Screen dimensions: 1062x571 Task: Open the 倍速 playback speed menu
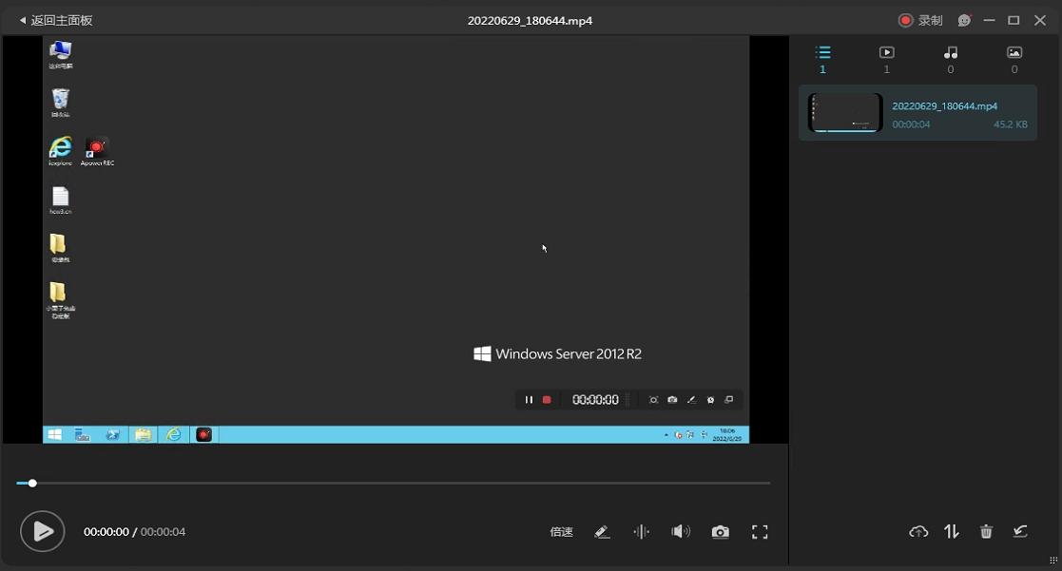(x=561, y=532)
